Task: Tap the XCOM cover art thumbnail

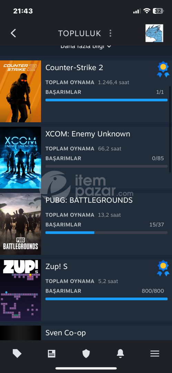Action: 20,157
